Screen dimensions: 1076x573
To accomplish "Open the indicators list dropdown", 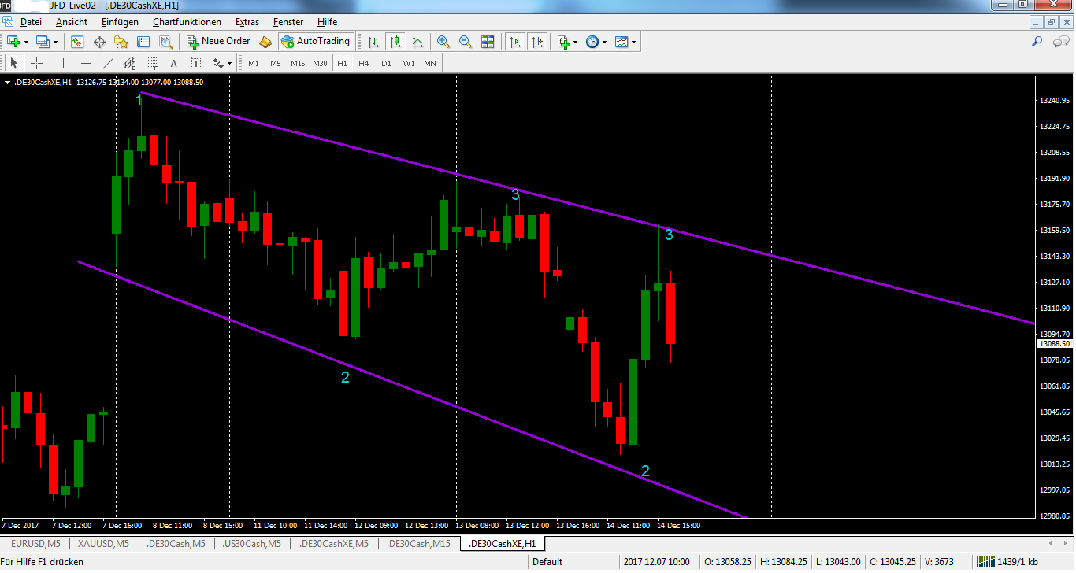I will point(567,41).
